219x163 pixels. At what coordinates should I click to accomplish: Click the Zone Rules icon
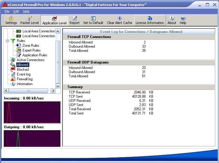pyautogui.click(x=19, y=46)
